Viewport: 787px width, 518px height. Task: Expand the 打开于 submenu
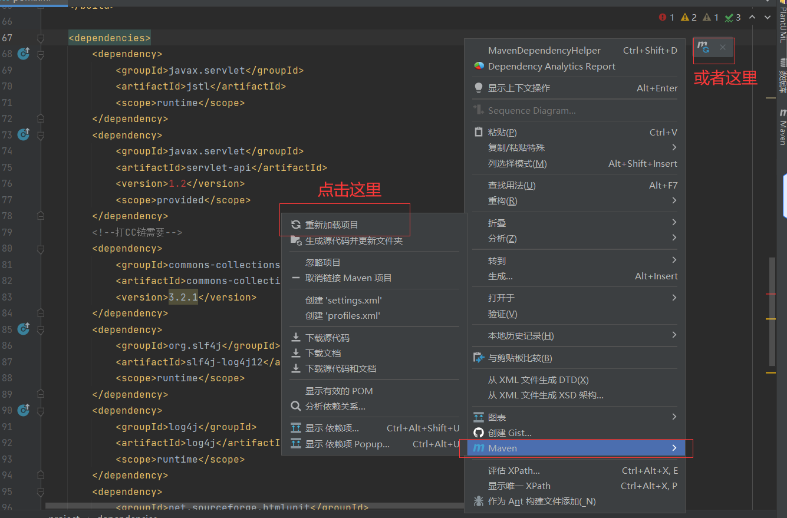tap(575, 298)
